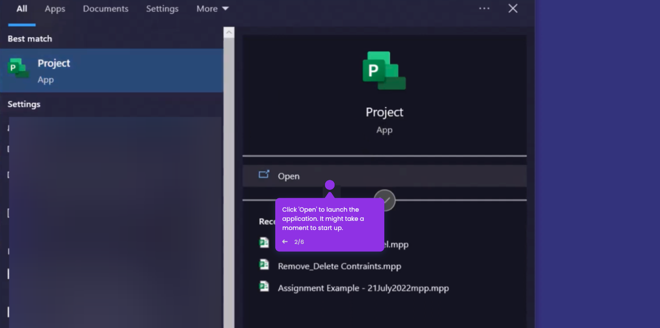
Task: Switch to the All search tab
Action: tap(22, 9)
